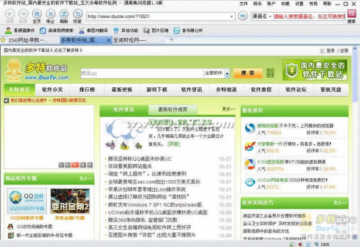
Task: Open 更多 link in 软件实用技巧 panel
Action: coord(340,203)
